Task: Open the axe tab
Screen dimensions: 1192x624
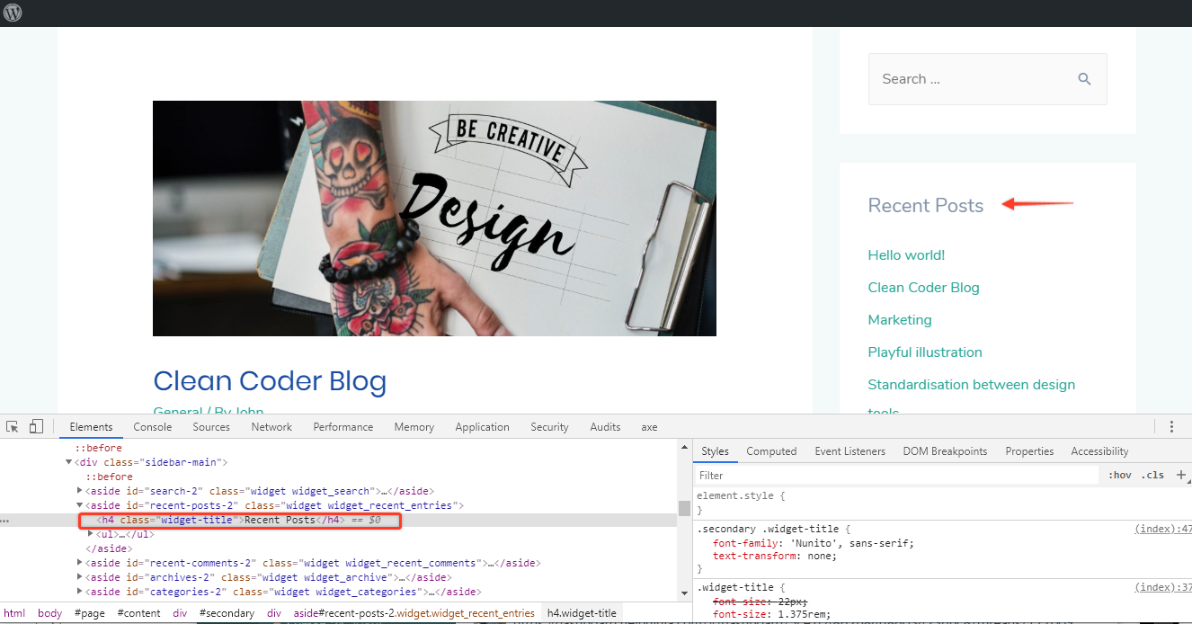Action: click(649, 427)
